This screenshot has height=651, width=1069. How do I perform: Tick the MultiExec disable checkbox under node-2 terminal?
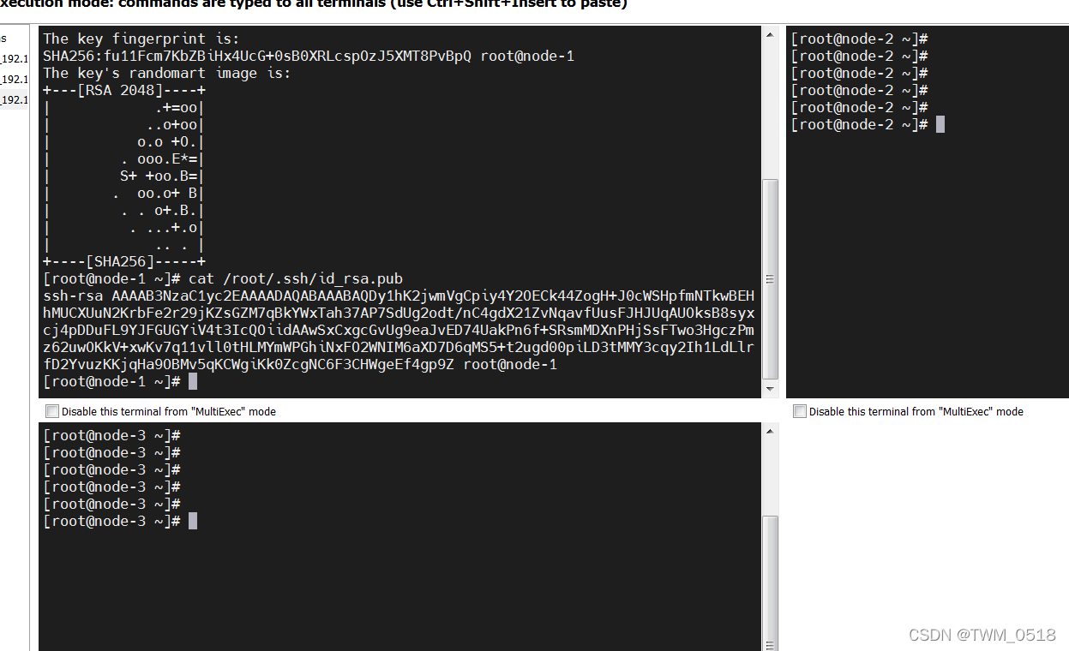tap(800, 411)
